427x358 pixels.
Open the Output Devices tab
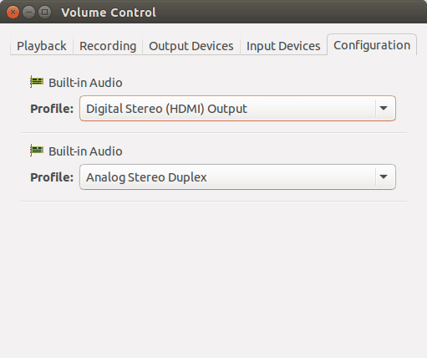click(191, 46)
